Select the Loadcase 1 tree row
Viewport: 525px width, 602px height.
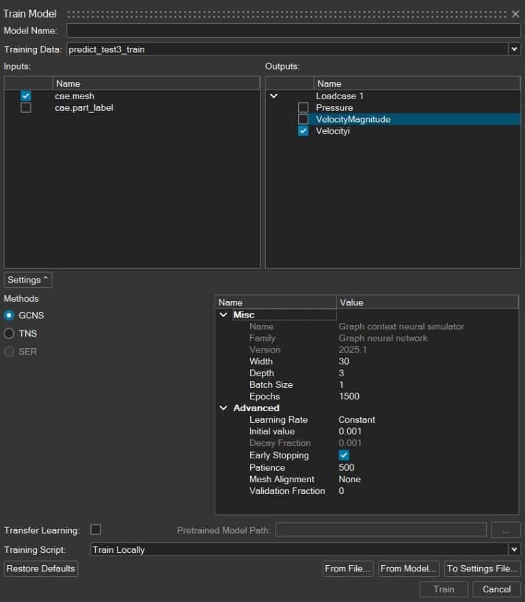340,96
